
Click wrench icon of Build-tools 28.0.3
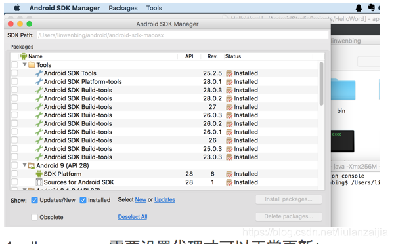(39, 90)
